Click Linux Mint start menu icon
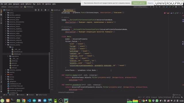Image resolution: width=184 pixels, height=103 pixels. (x=2, y=100)
